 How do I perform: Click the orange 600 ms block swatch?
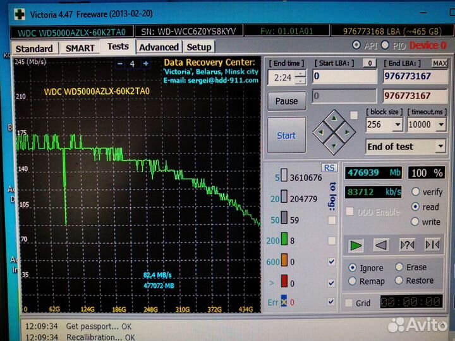284,260
